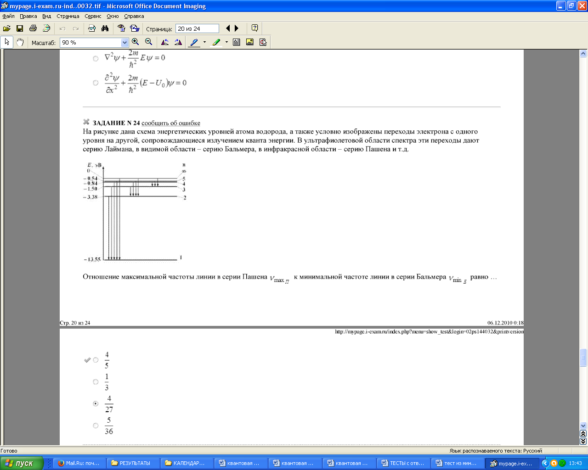
Task: Go to previous page arrow
Action: [228, 28]
